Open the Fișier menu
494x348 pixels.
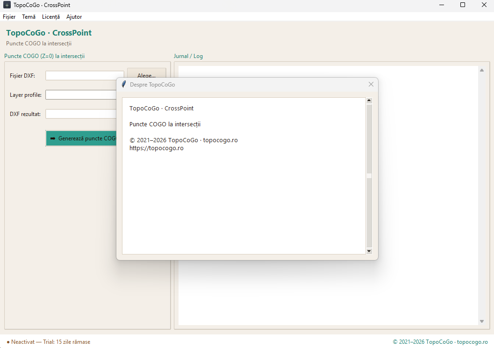coord(9,17)
